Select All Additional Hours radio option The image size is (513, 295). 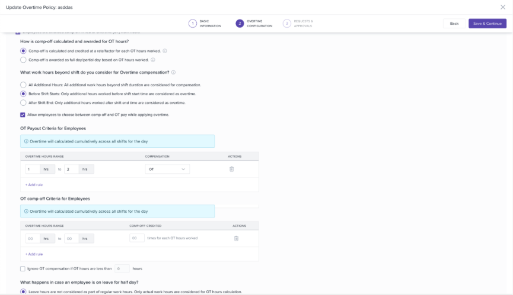pyautogui.click(x=23, y=85)
